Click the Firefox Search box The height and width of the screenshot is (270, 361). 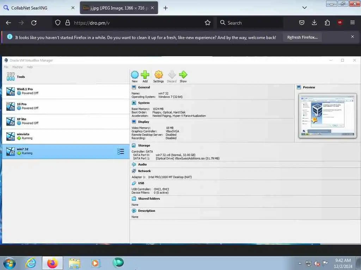pyautogui.click(x=250, y=23)
